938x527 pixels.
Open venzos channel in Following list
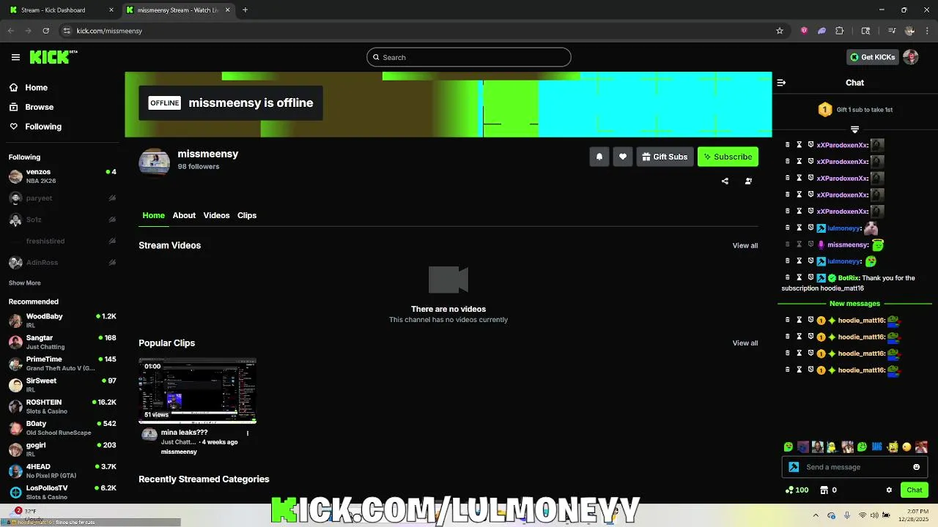click(x=62, y=176)
